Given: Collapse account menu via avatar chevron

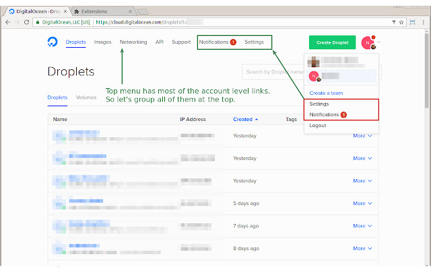Looking at the screenshot, I should (378, 42).
